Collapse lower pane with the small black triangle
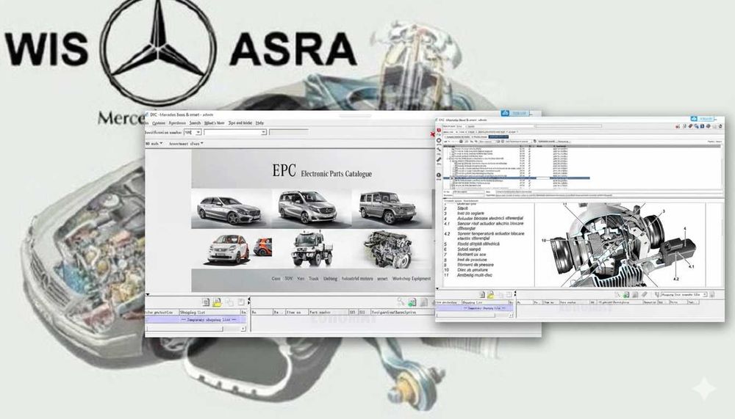 pos(147,294)
